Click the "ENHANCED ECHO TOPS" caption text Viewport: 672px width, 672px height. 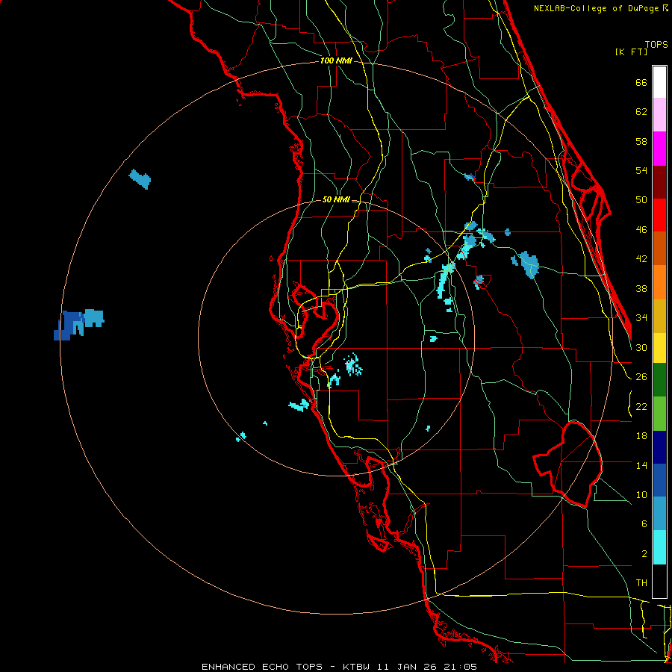pos(262,667)
